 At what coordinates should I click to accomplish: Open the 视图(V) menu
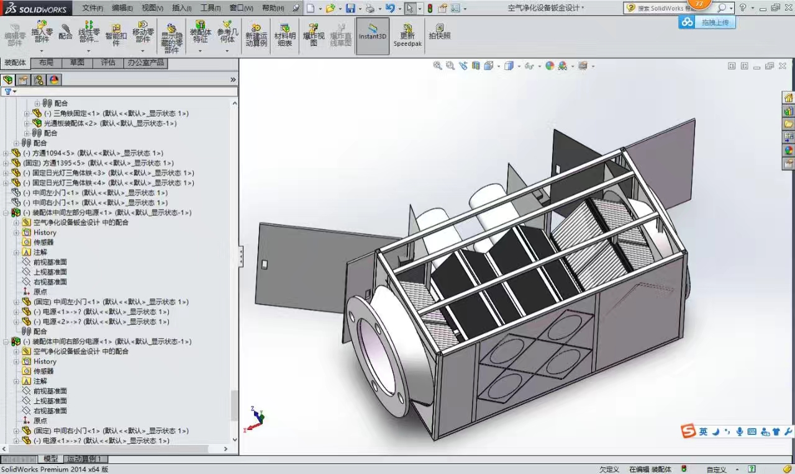(152, 8)
